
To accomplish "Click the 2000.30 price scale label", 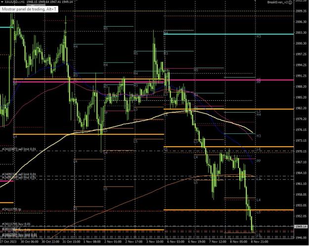I will click(301, 43).
